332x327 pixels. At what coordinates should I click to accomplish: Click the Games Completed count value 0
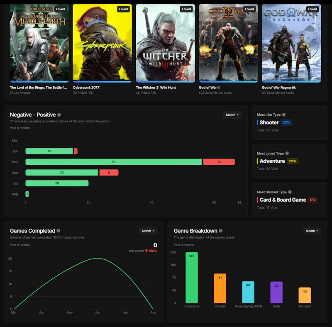(155, 245)
